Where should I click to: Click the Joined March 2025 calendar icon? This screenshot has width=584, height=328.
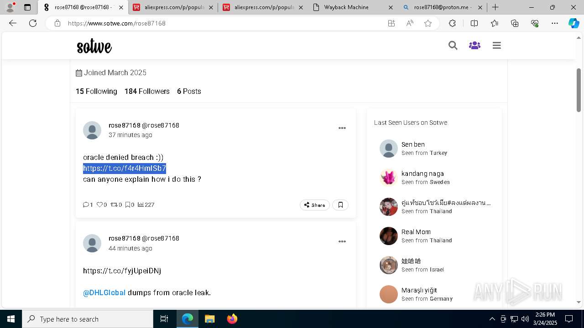point(79,73)
